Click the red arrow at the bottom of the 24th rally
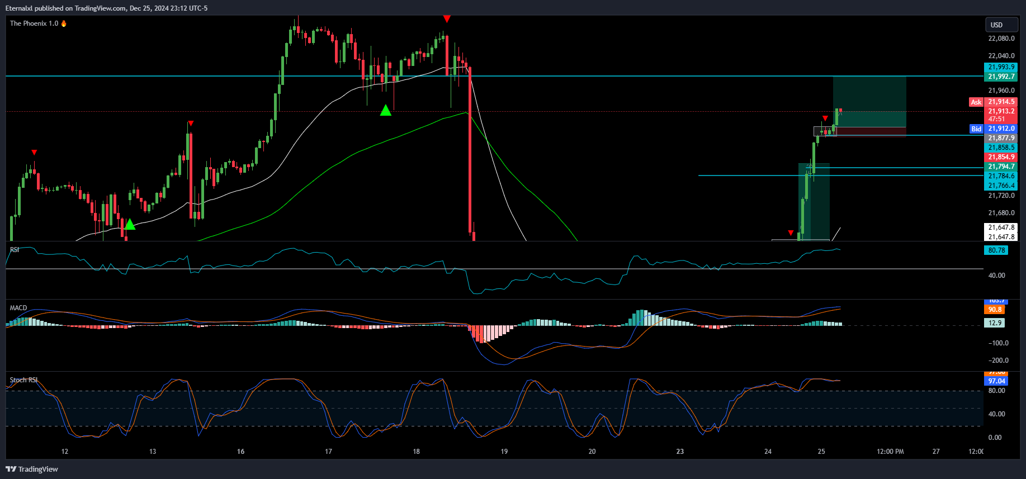Viewport: 1026px width, 479px height. pyautogui.click(x=791, y=233)
